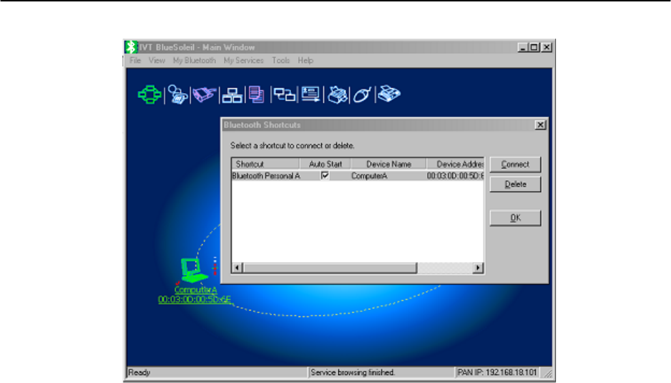Click the window resize grip in status bar
The width and height of the screenshot is (671, 383).
point(548,374)
